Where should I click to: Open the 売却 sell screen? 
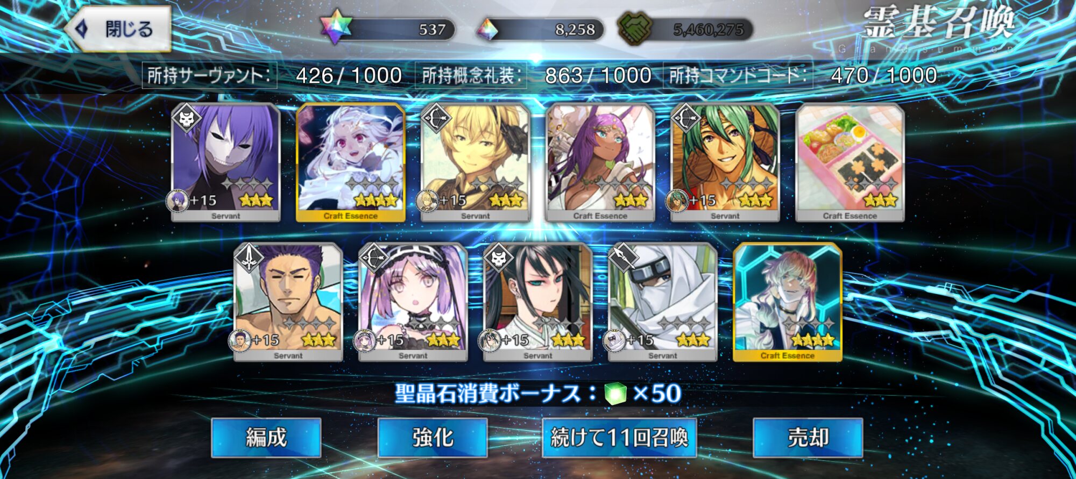pos(808,438)
